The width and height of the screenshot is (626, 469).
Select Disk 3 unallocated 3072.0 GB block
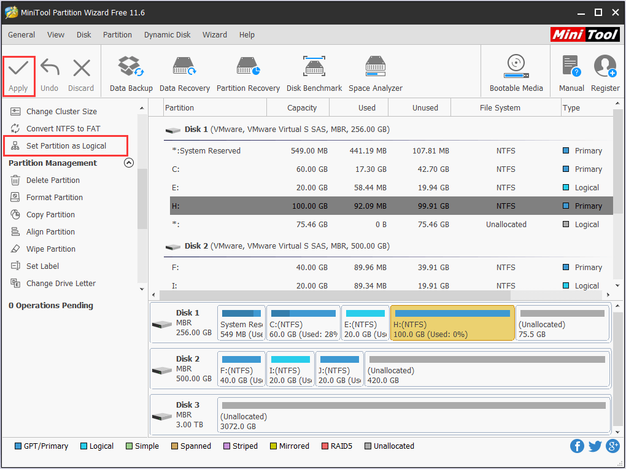414,415
